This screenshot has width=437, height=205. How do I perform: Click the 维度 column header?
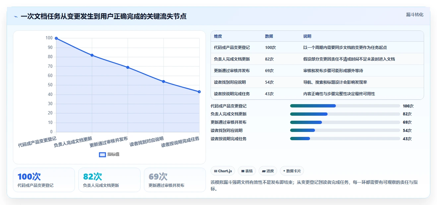(218, 36)
